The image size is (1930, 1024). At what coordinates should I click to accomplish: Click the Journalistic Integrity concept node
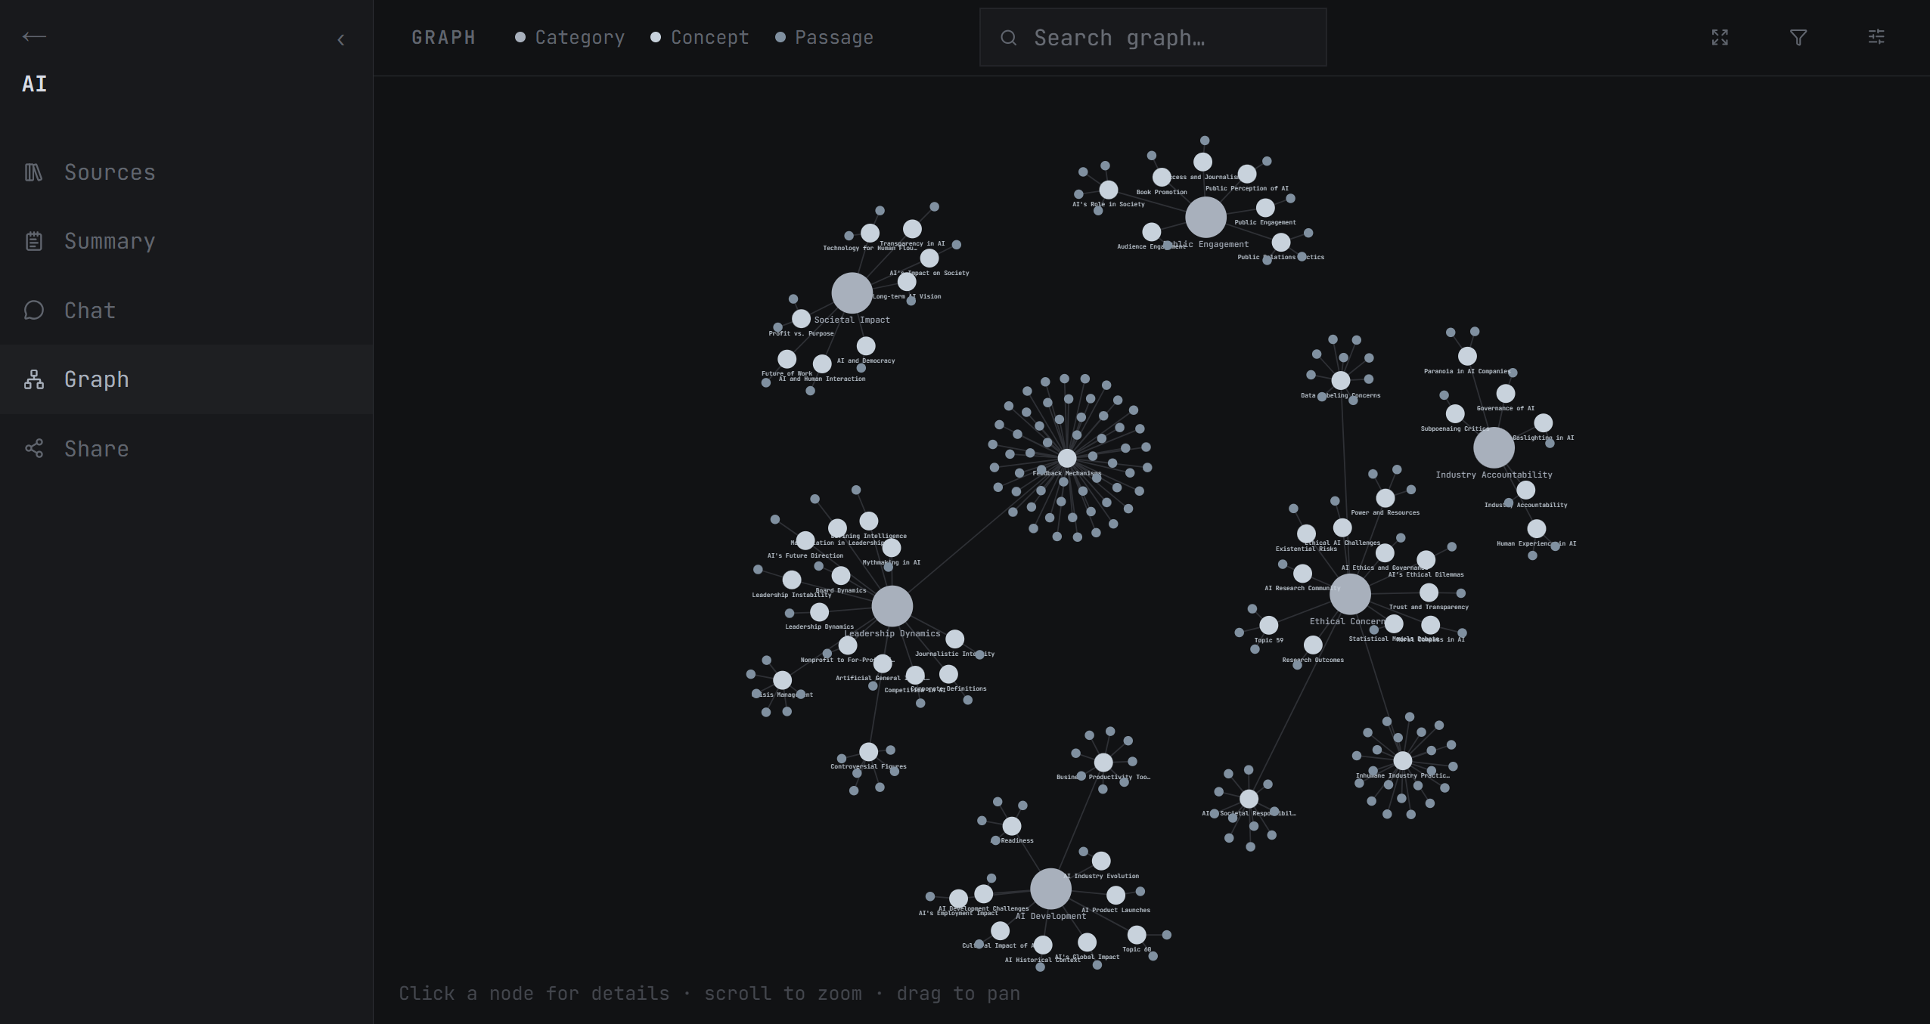click(955, 639)
